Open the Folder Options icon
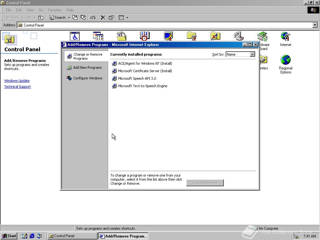Image resolution: width=320 pixels, height=240 pixels. point(192,36)
